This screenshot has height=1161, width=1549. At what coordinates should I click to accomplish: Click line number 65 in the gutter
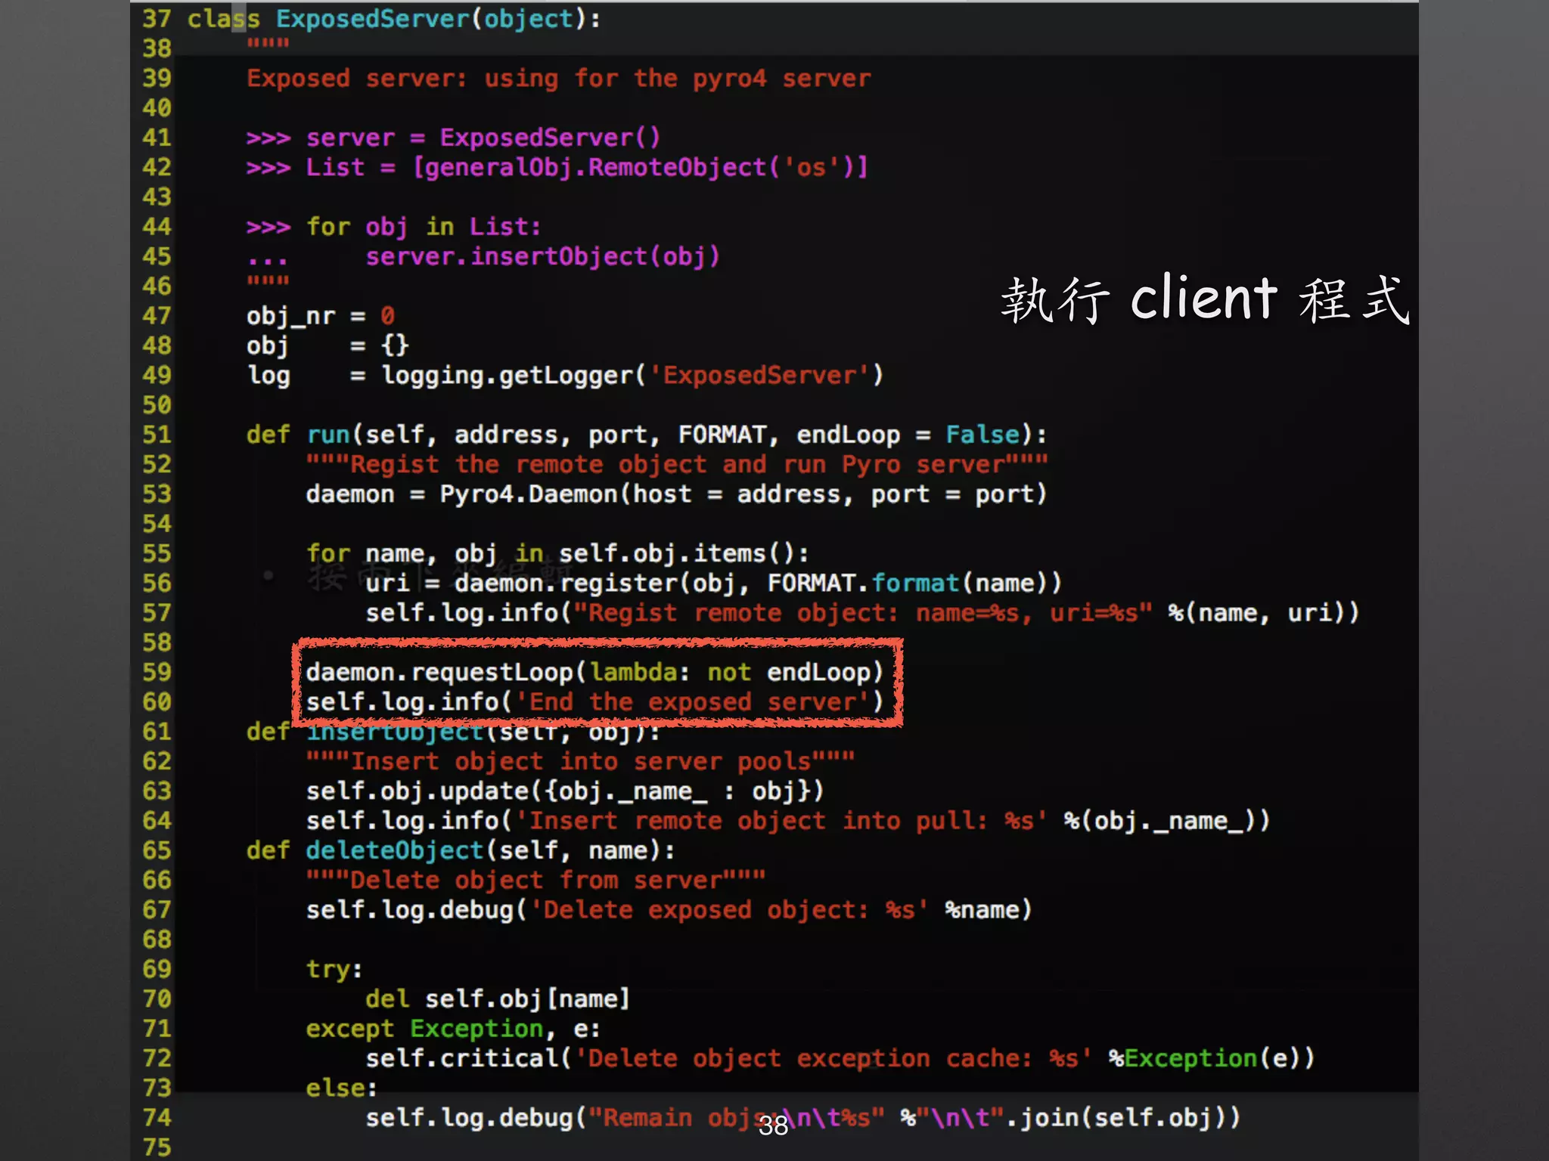(x=157, y=850)
